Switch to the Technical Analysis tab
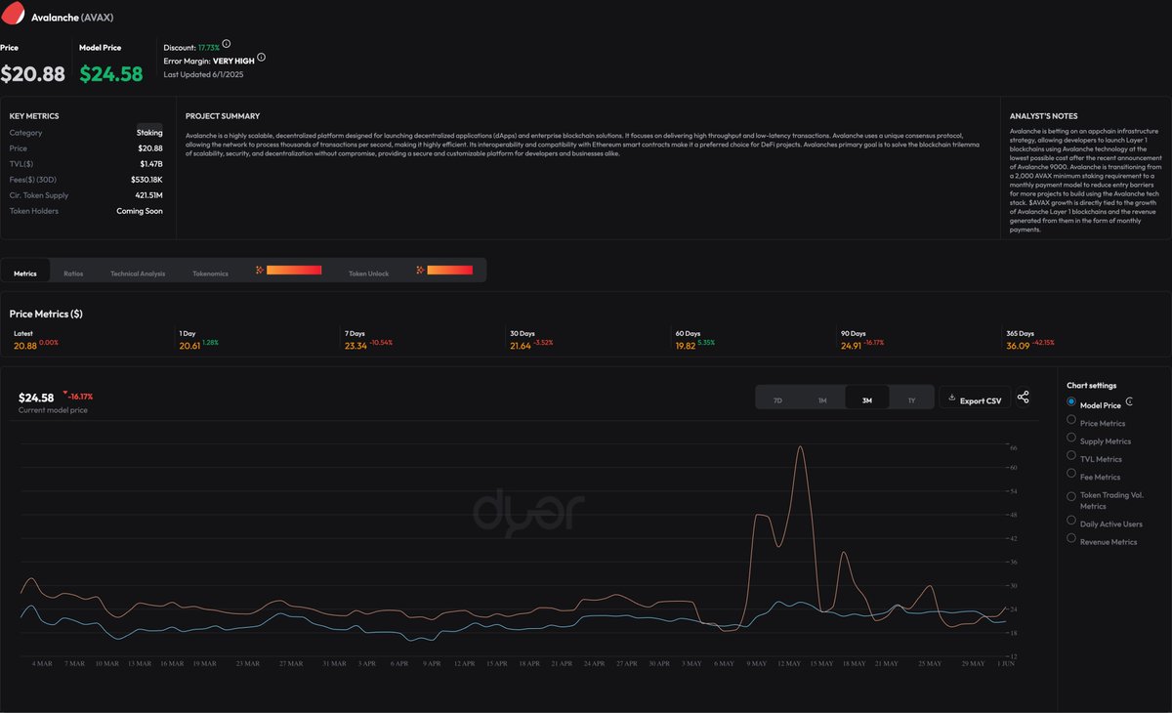 tap(138, 273)
